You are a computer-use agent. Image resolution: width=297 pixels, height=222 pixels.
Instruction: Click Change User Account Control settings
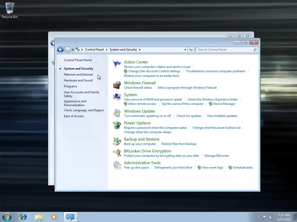pyautogui.click(x=154, y=71)
